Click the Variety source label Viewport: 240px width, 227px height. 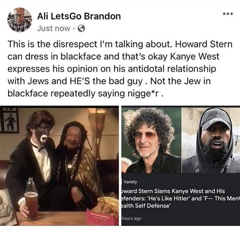pyautogui.click(x=130, y=182)
